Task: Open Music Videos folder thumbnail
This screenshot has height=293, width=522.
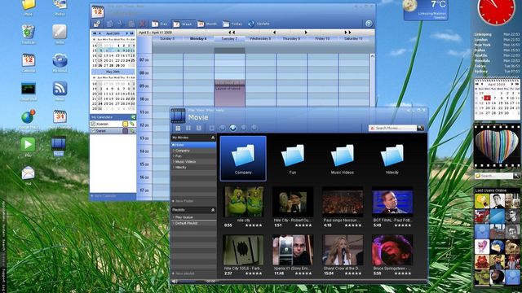Action: [343, 160]
